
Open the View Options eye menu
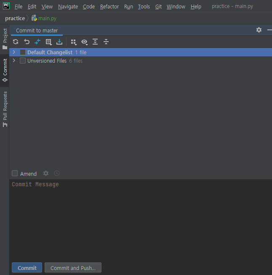85,42
